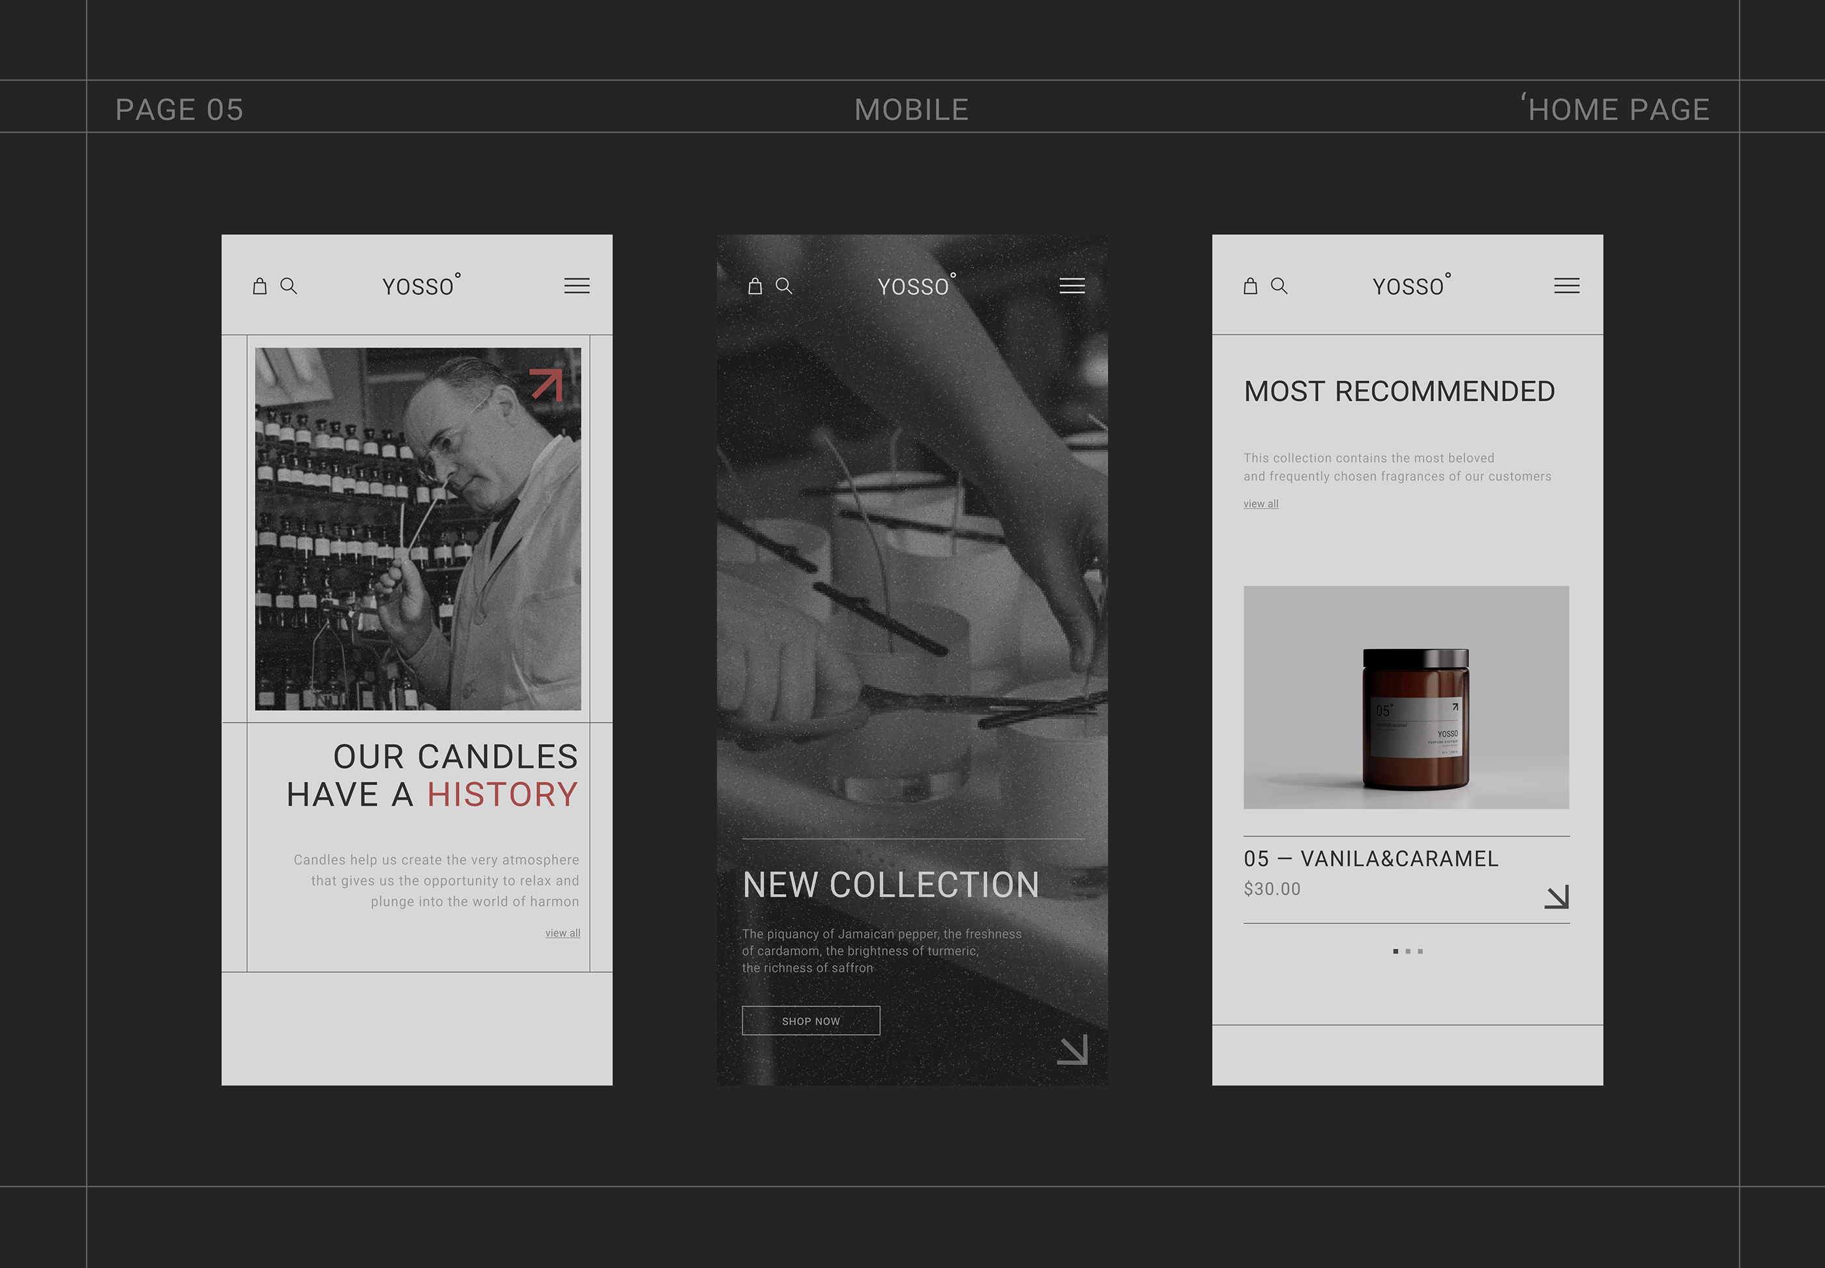Open shopping bag on left screen

point(260,286)
